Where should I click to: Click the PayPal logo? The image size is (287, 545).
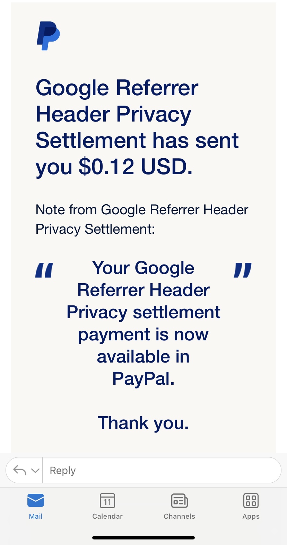click(48, 36)
